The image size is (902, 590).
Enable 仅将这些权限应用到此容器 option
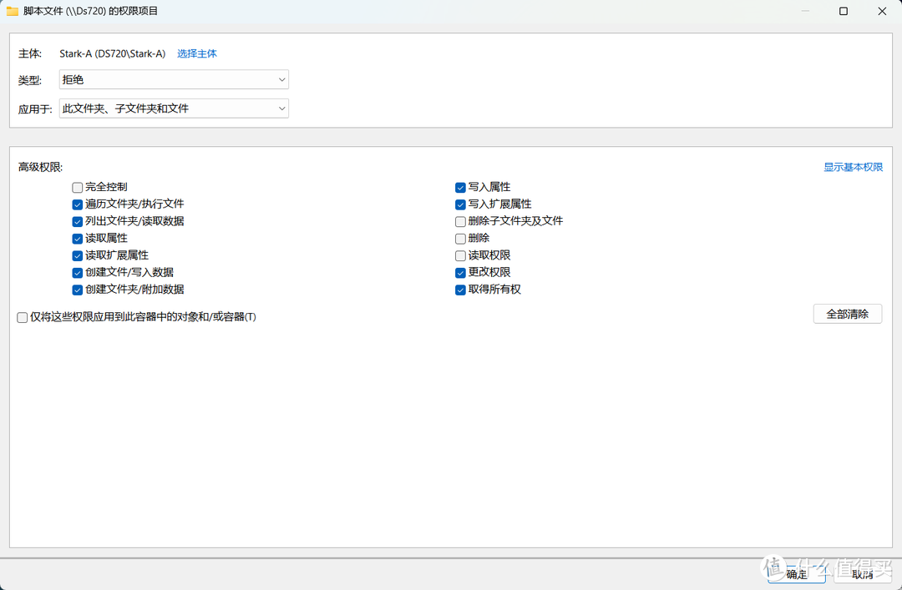pyautogui.click(x=23, y=317)
